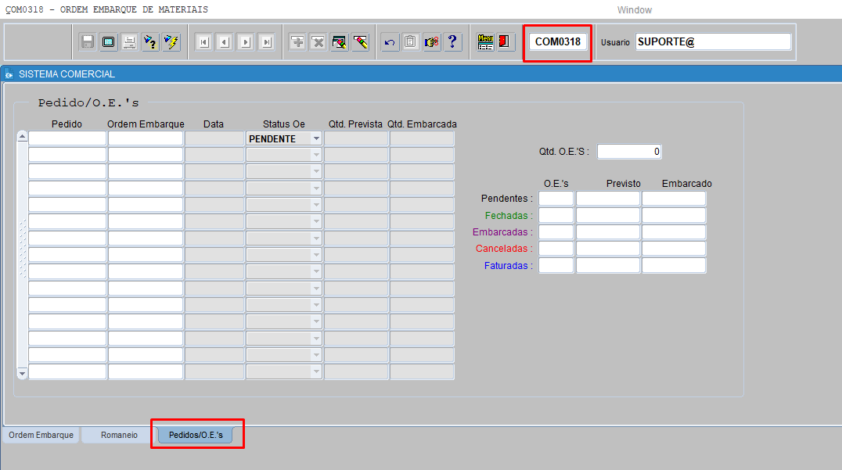This screenshot has height=470, width=842.
Task: Switch to the Ordem Embarque tab
Action: point(41,435)
